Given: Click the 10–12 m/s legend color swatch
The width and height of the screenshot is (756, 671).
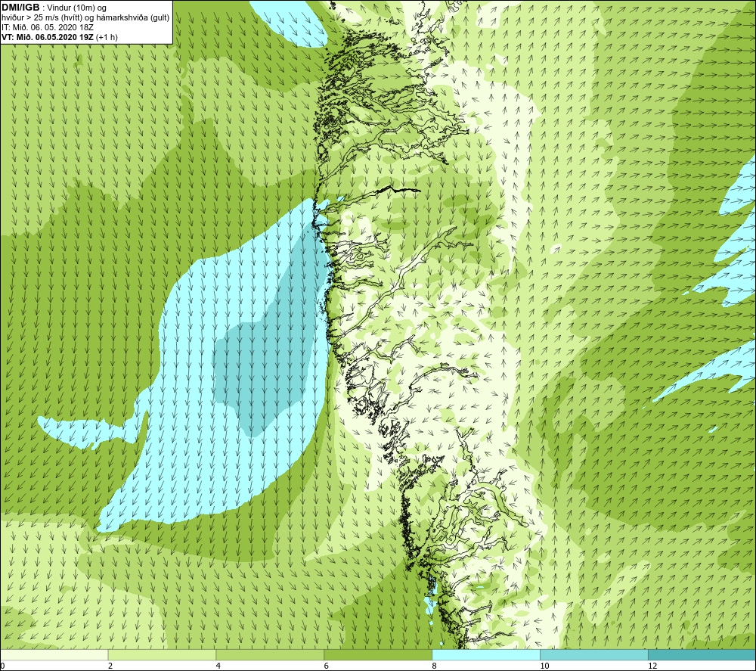Looking at the screenshot, I should (594, 655).
